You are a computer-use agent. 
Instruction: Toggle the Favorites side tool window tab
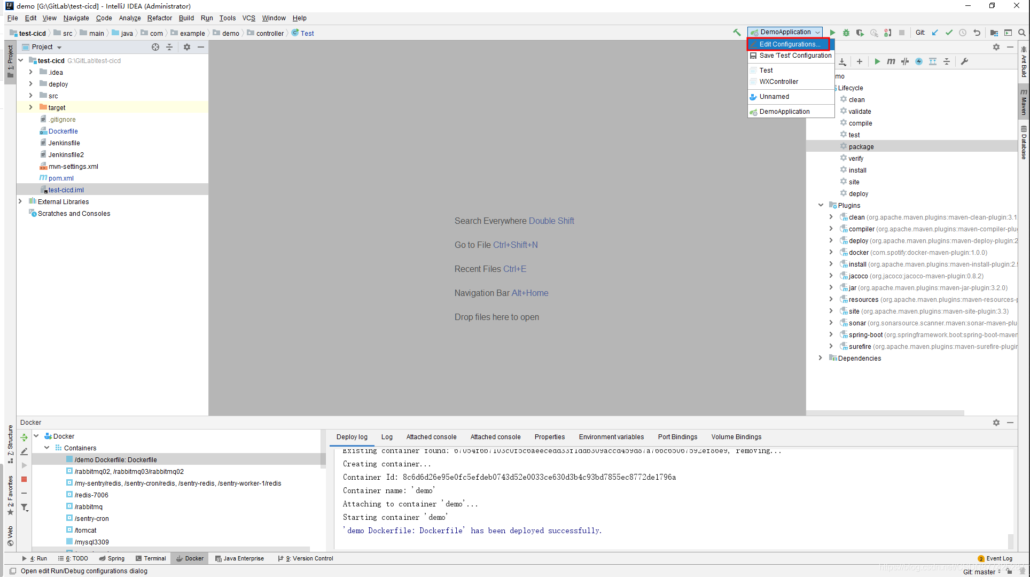pyautogui.click(x=10, y=495)
